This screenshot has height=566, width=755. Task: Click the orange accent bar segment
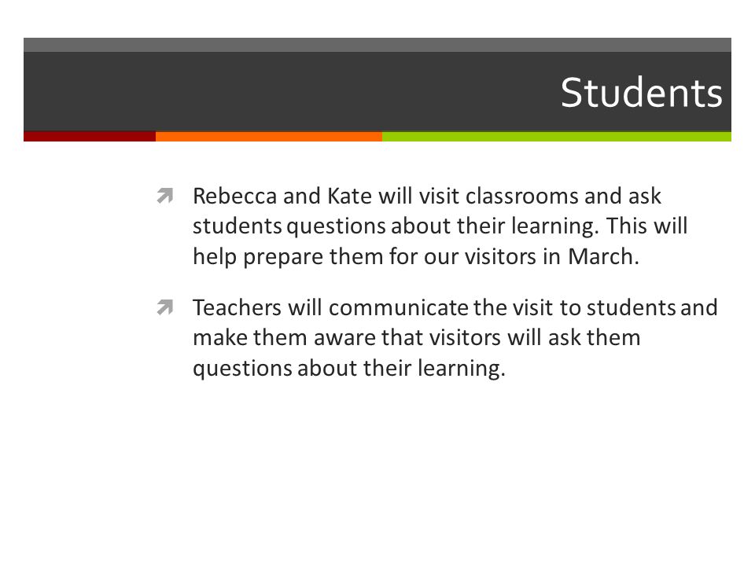(x=269, y=136)
